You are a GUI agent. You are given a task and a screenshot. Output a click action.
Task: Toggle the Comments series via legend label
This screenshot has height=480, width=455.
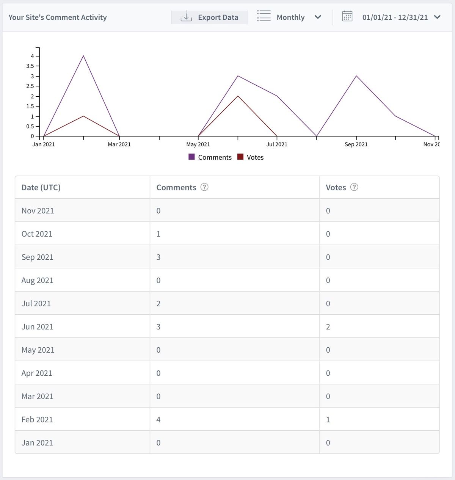click(215, 157)
